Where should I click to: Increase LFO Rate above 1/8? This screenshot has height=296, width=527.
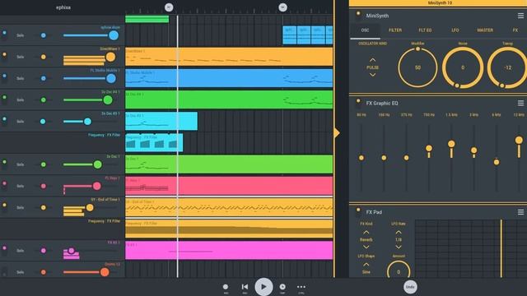pyautogui.click(x=399, y=232)
